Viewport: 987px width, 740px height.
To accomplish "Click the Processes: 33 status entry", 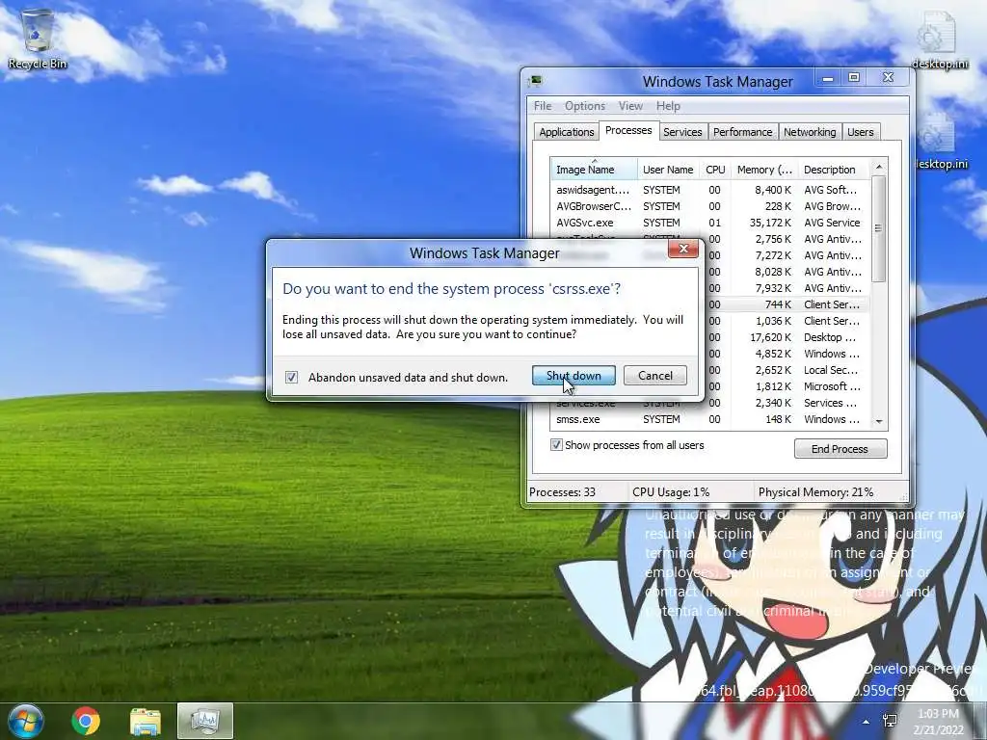I will pos(562,492).
